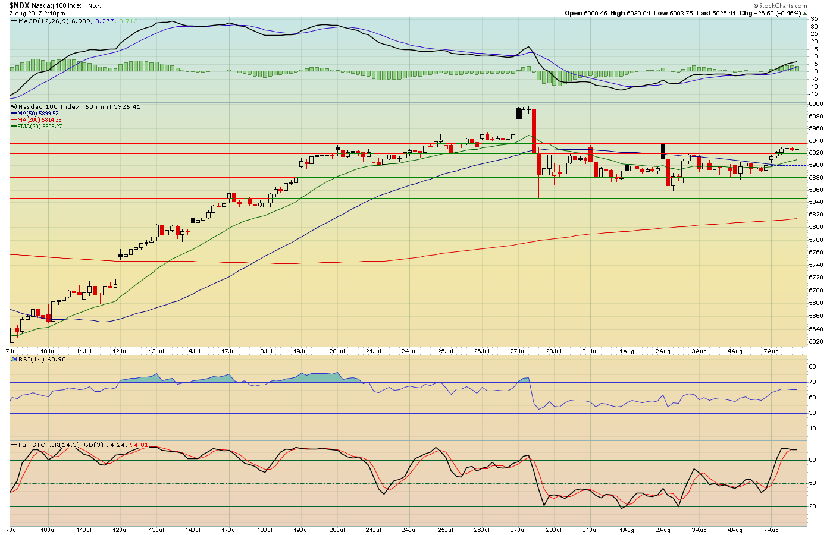The image size is (833, 535).
Task: Click the blue line marker before MA(50)
Action: (14, 114)
